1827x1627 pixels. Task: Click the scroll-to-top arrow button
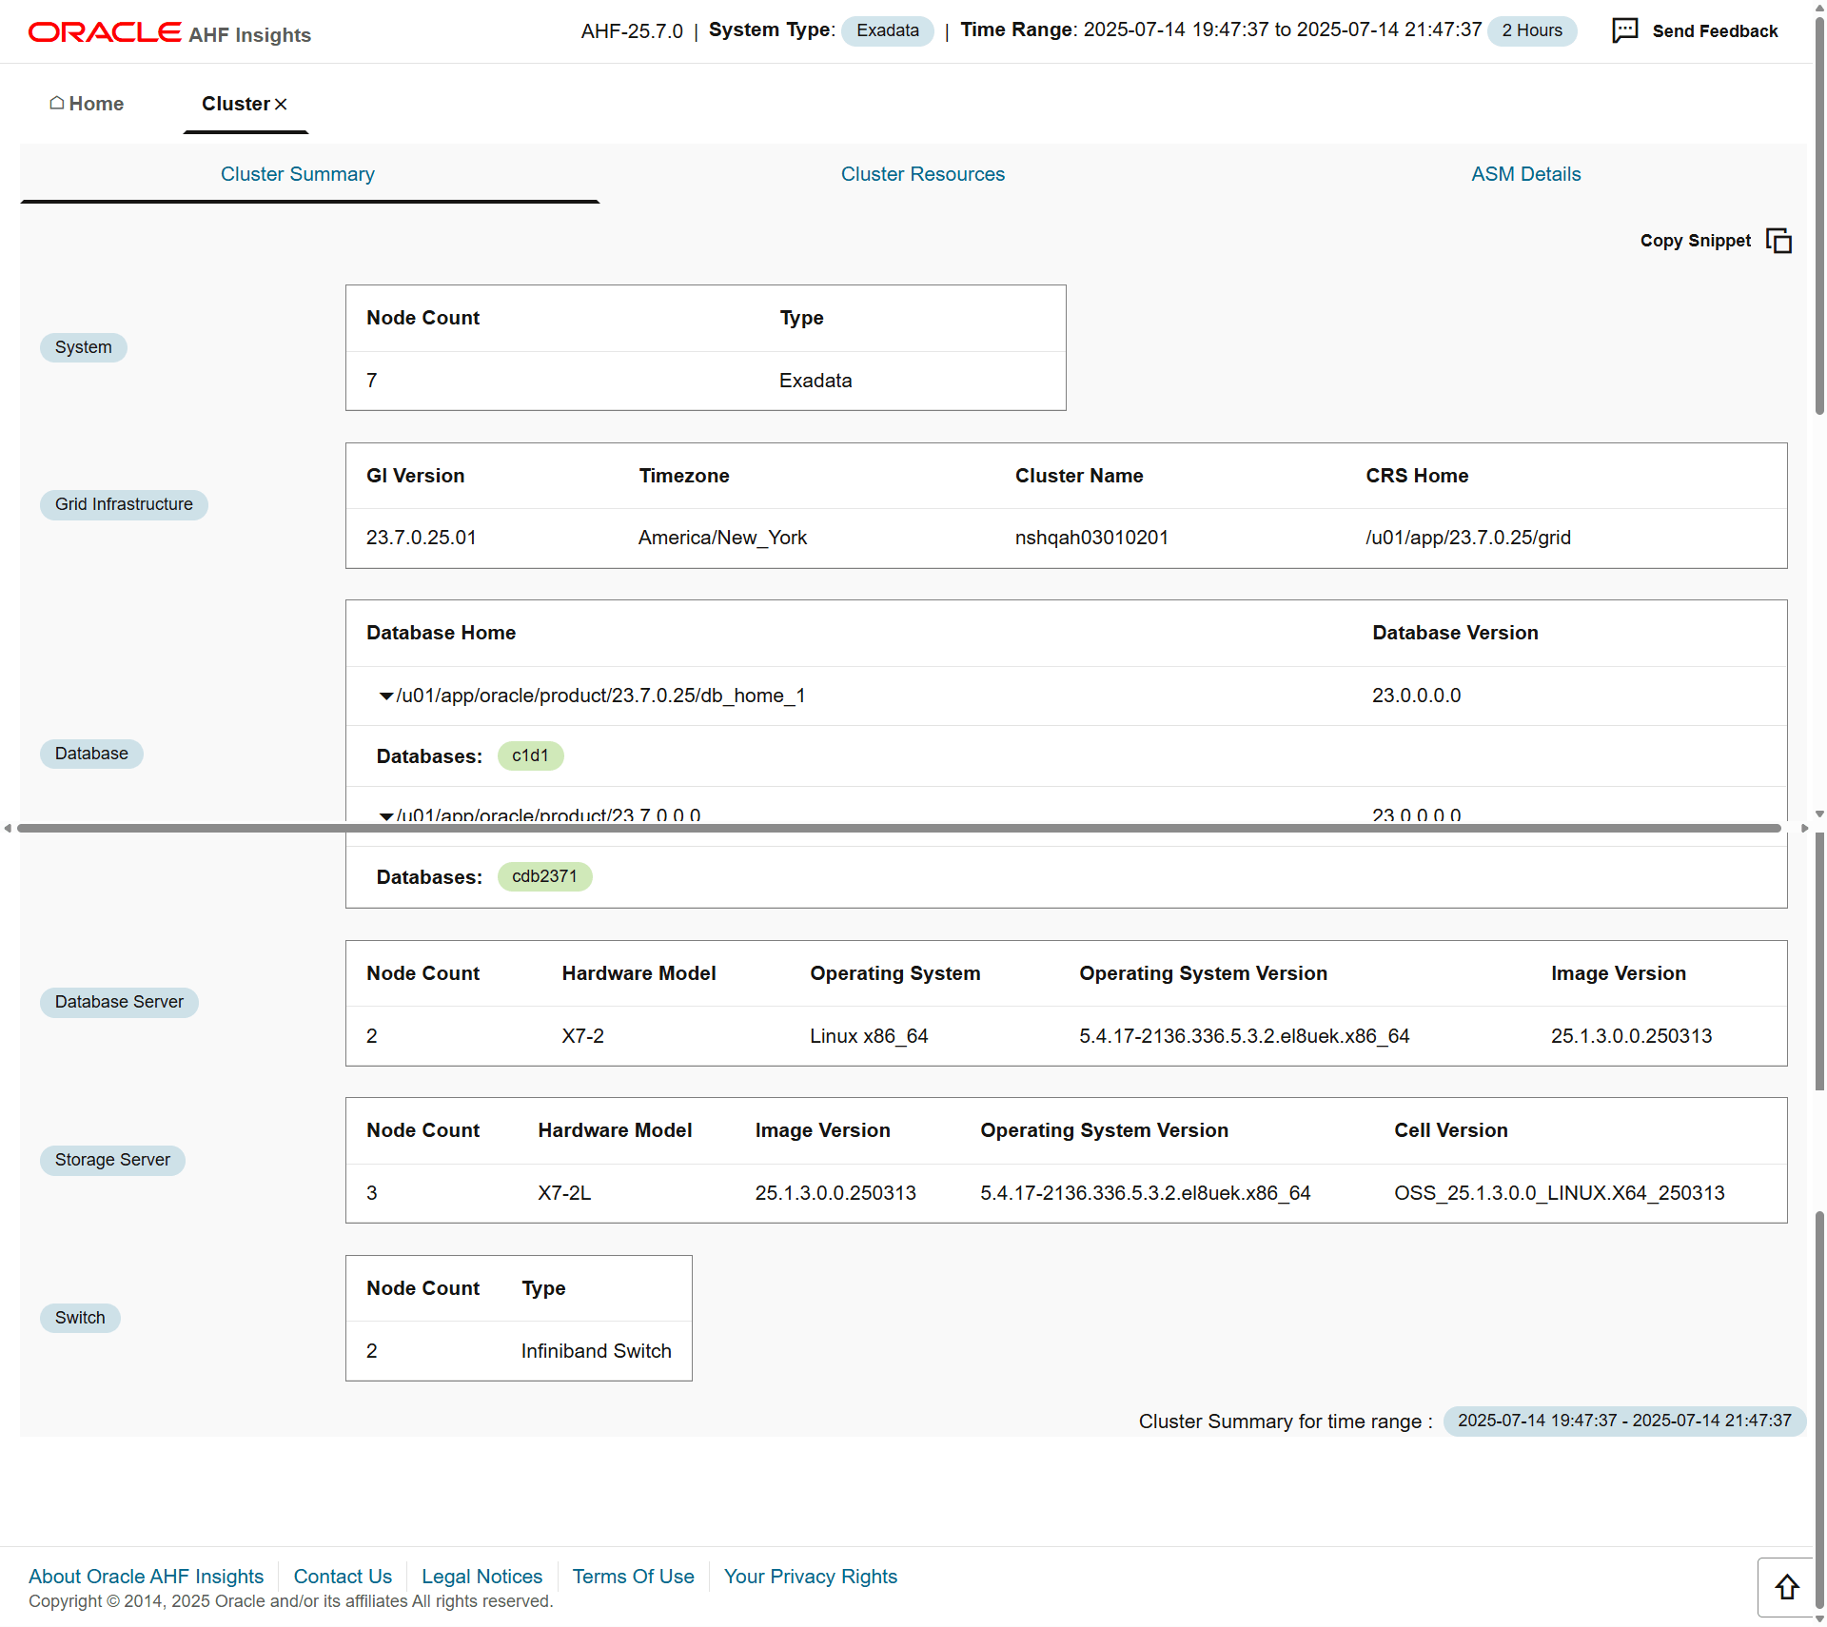[1786, 1587]
